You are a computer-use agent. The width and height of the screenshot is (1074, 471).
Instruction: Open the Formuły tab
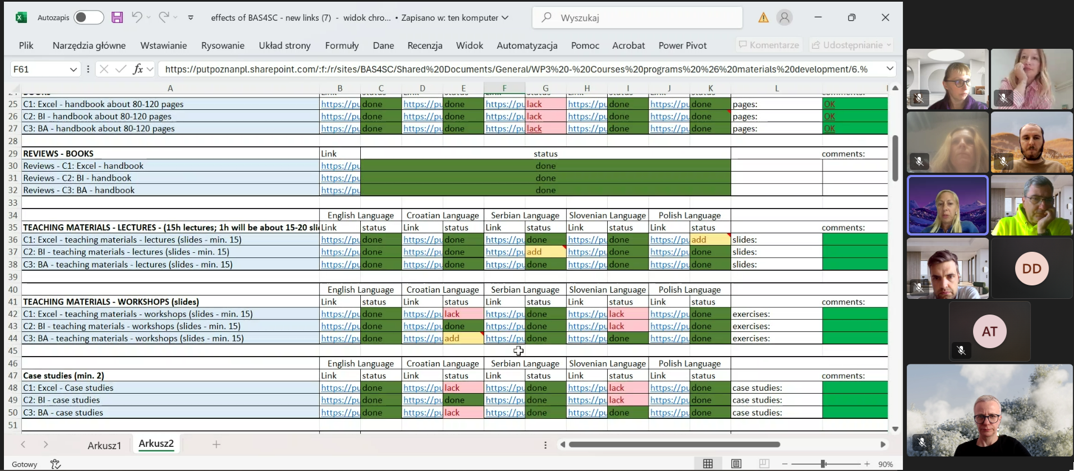(x=342, y=45)
